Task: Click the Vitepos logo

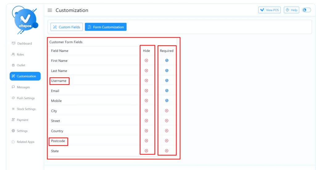Action: coord(25,20)
